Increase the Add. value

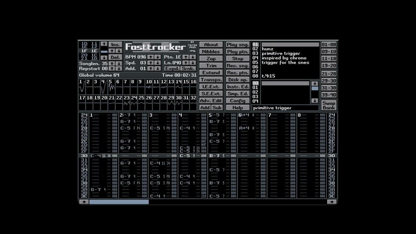click(x=150, y=69)
